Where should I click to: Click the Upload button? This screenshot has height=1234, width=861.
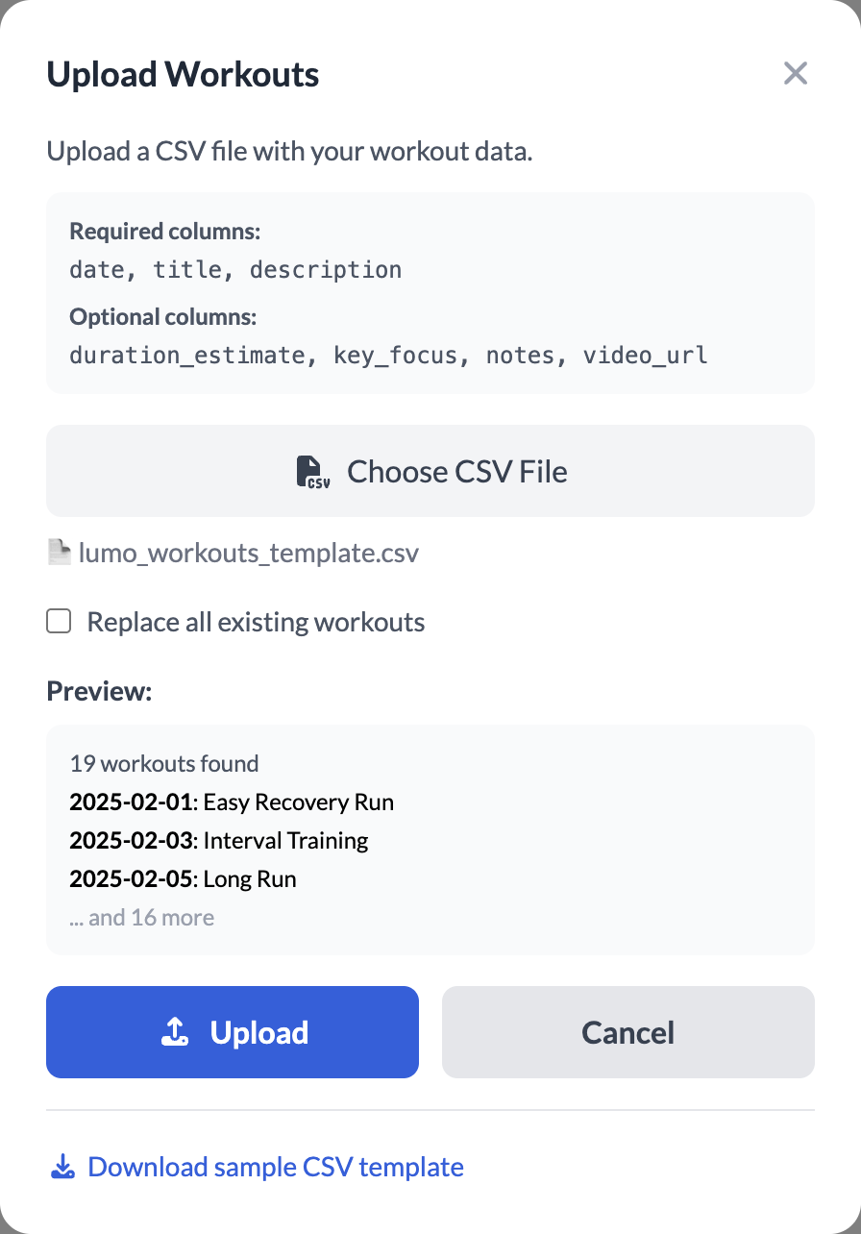(x=232, y=1031)
